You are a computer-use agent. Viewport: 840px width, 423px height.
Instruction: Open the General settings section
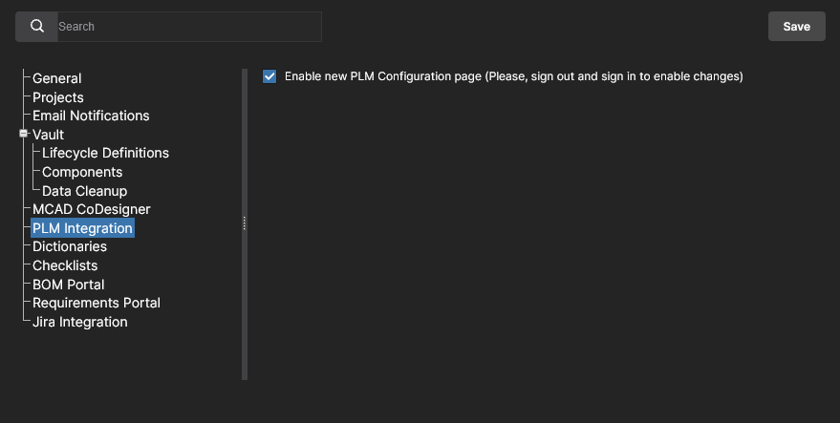(x=57, y=78)
